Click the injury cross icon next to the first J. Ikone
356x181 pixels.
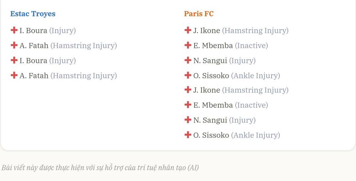click(x=188, y=30)
